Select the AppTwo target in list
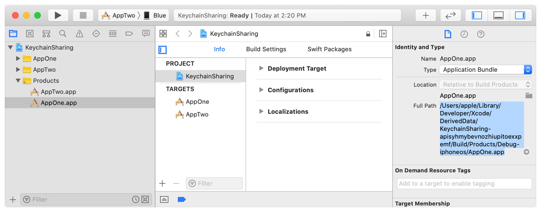Screen dimensions: 541x212 pyautogui.click(x=197, y=115)
